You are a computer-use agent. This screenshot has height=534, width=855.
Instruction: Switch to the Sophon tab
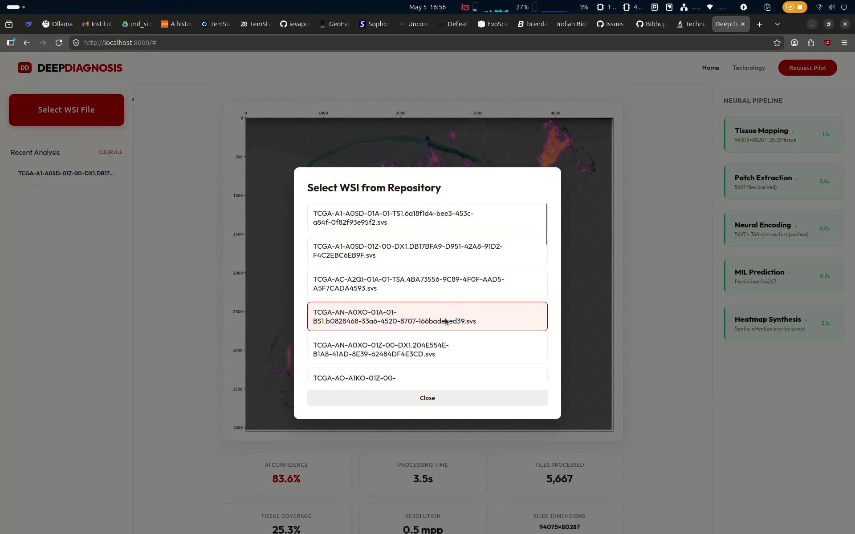coord(374,24)
